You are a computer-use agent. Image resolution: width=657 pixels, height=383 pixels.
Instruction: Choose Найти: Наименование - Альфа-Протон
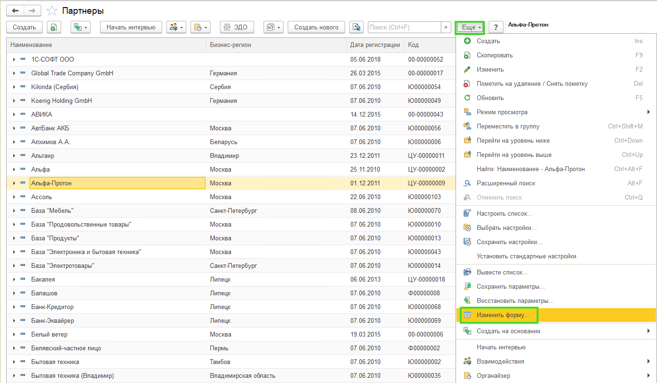[x=556, y=169]
